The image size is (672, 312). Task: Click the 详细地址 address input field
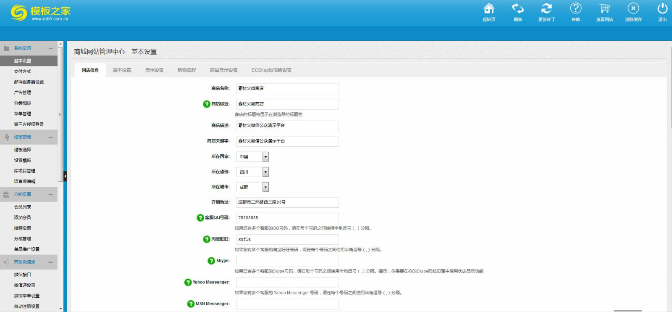287,202
